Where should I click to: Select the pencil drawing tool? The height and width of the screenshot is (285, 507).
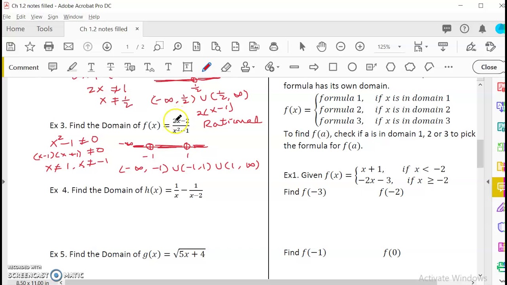pyautogui.click(x=207, y=67)
